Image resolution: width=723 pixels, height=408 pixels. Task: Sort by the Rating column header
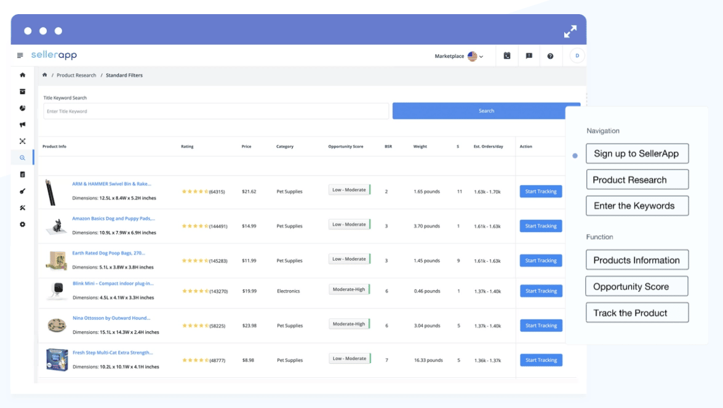point(187,146)
